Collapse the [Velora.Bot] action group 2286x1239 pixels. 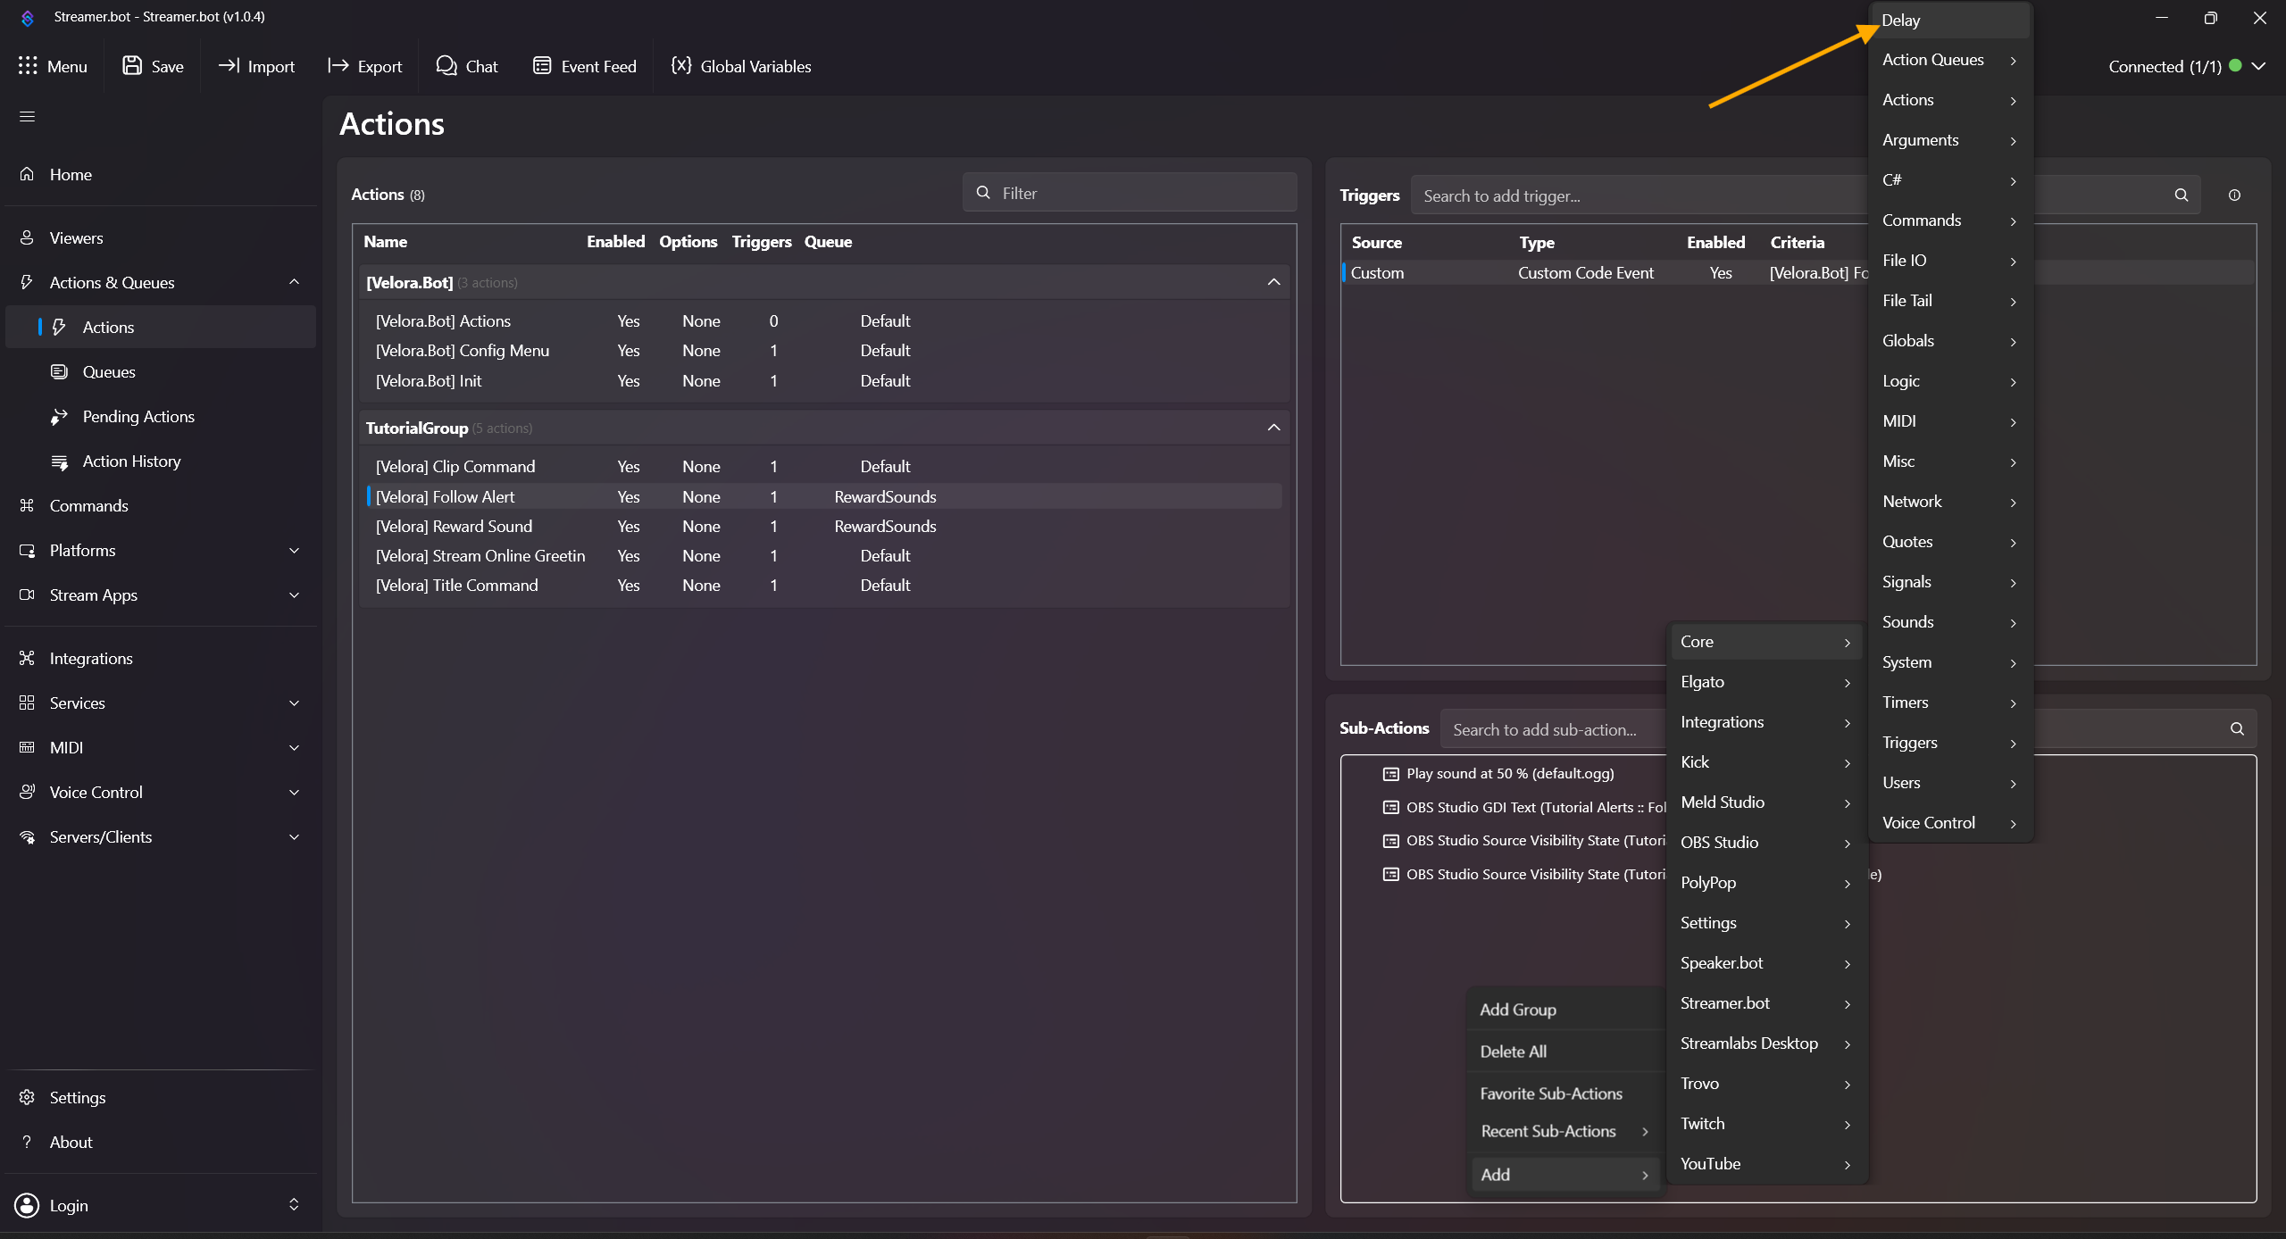click(x=1273, y=282)
